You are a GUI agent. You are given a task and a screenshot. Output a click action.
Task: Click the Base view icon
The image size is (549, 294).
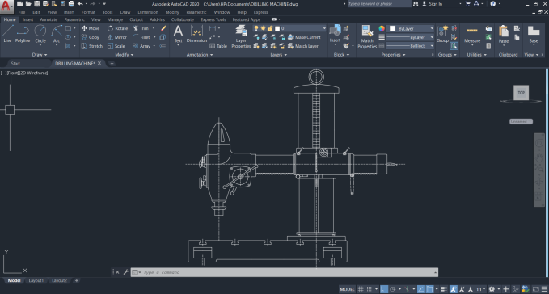click(534, 35)
